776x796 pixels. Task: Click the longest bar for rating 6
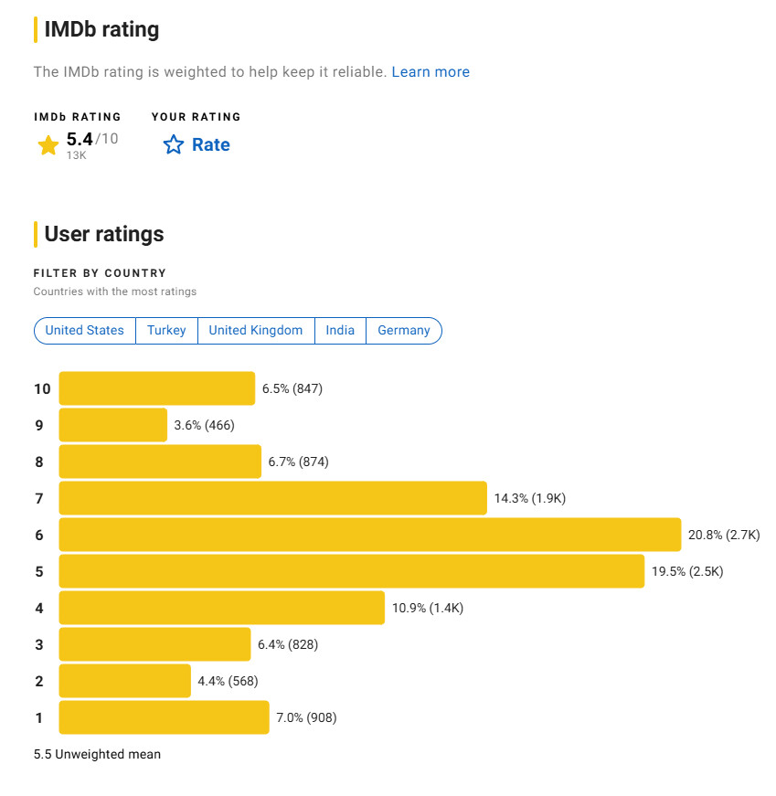(x=369, y=535)
